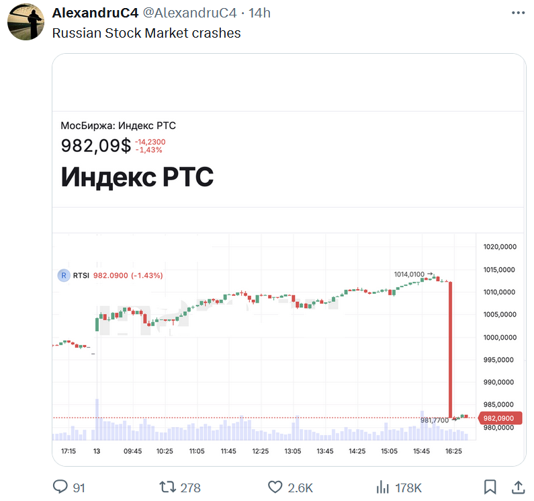Open AlexandruC4's profile avatar
534x501 pixels.
click(26, 22)
